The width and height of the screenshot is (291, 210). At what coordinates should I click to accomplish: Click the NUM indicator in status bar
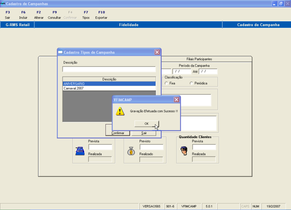pyautogui.click(x=256, y=206)
